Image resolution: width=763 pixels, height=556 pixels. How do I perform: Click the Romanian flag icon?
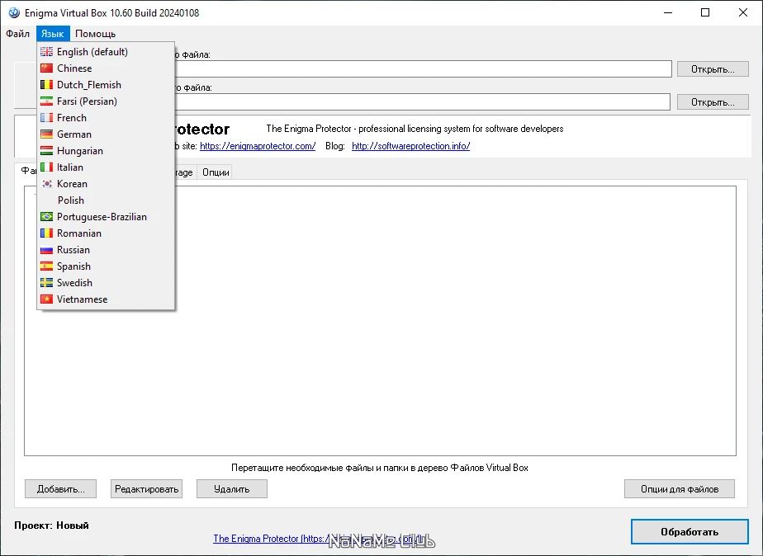(x=47, y=233)
